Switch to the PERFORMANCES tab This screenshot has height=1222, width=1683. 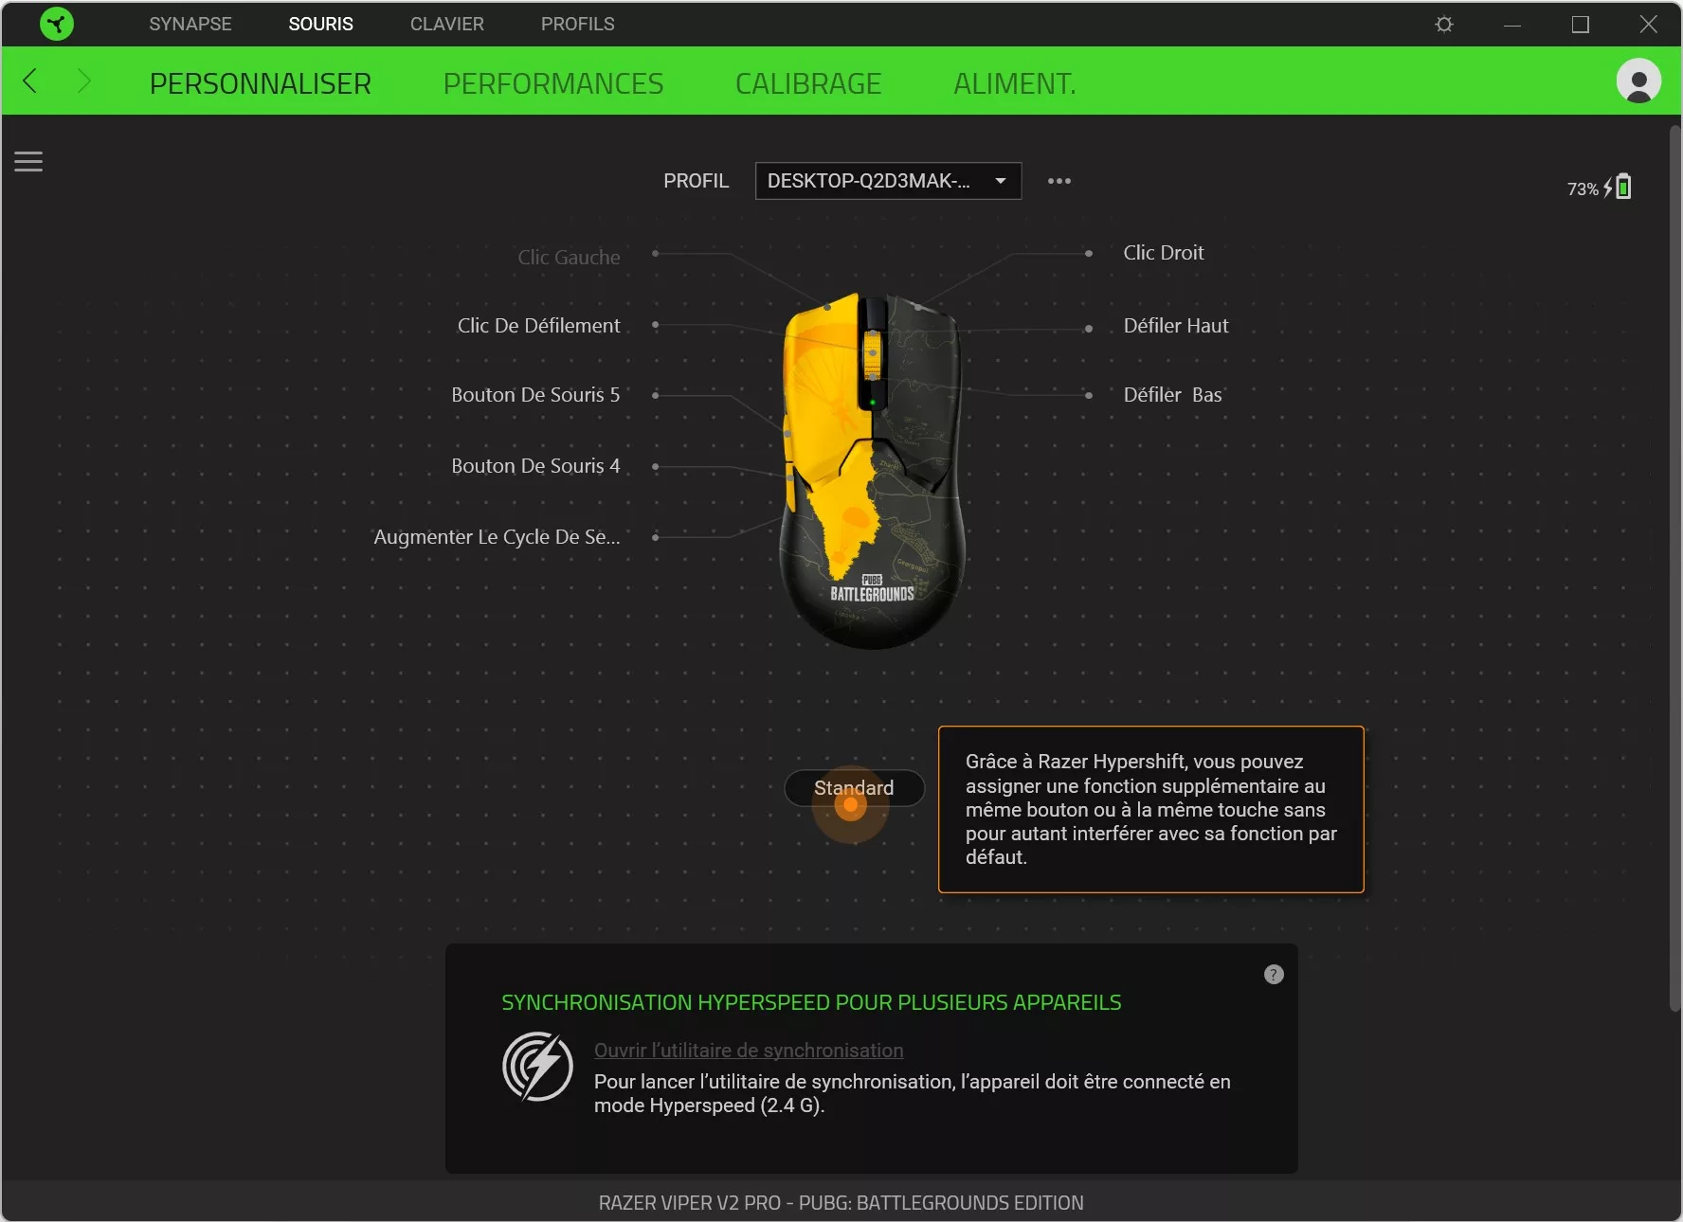pos(553,83)
